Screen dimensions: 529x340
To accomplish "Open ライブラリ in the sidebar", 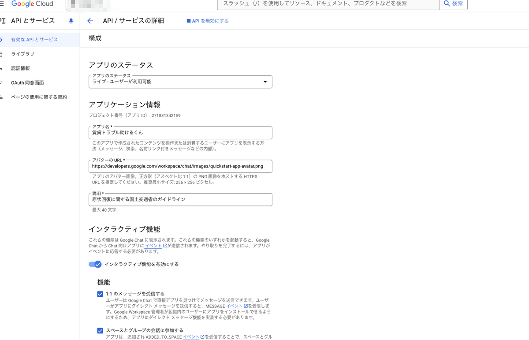I will coord(40,54).
